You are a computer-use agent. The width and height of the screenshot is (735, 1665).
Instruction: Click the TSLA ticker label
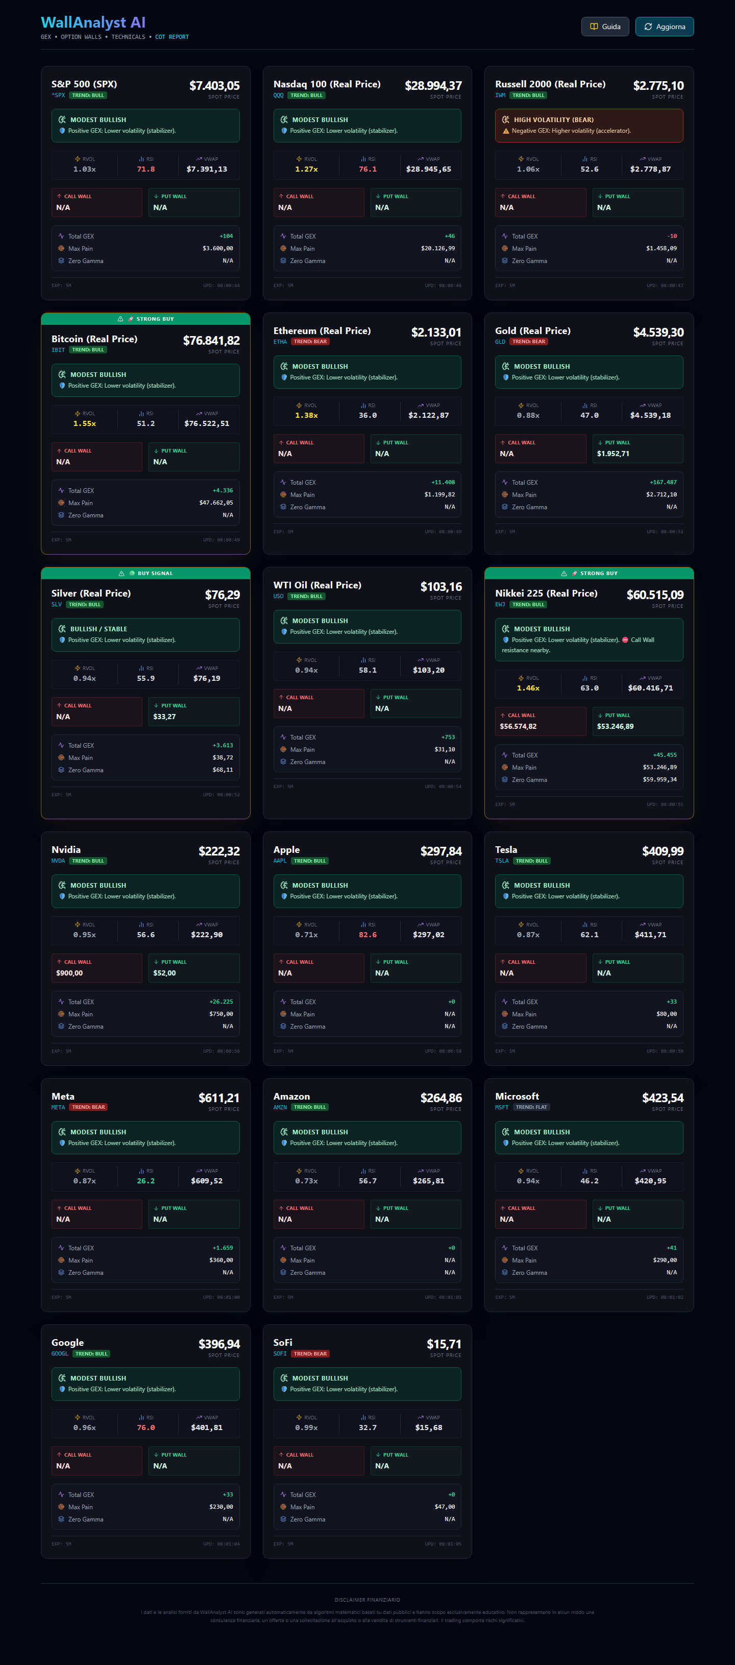pyautogui.click(x=502, y=861)
